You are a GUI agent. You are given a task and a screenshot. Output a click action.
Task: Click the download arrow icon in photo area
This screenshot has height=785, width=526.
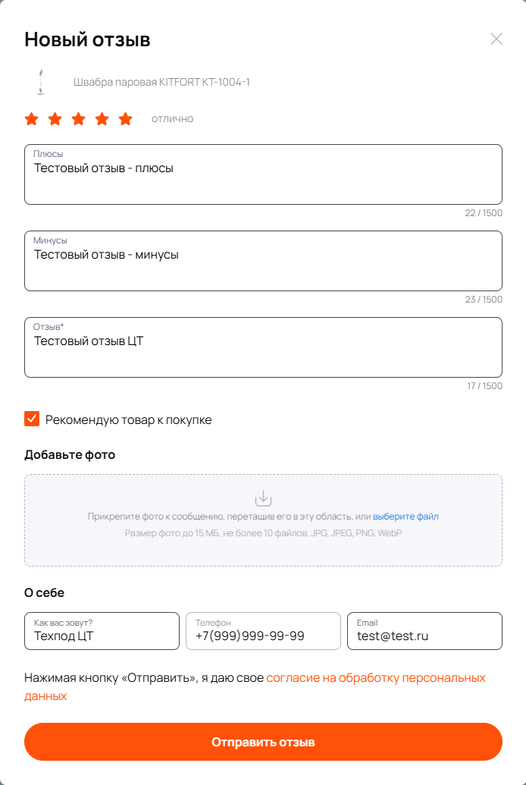point(263,498)
